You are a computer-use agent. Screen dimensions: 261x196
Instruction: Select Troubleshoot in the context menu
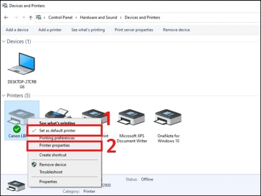point(51,172)
